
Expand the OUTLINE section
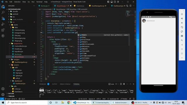click(x=11, y=94)
